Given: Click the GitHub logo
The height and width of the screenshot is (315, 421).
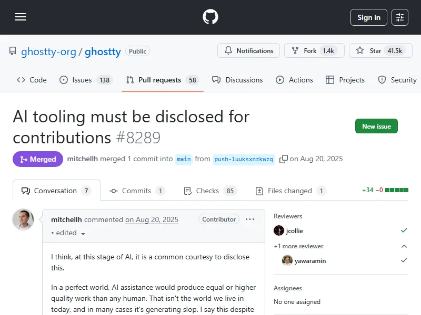Looking at the screenshot, I should 210,17.
